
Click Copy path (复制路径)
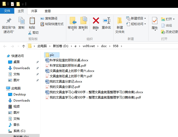click(49, 18)
